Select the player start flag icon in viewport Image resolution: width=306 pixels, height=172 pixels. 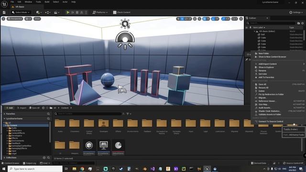pos(122,89)
